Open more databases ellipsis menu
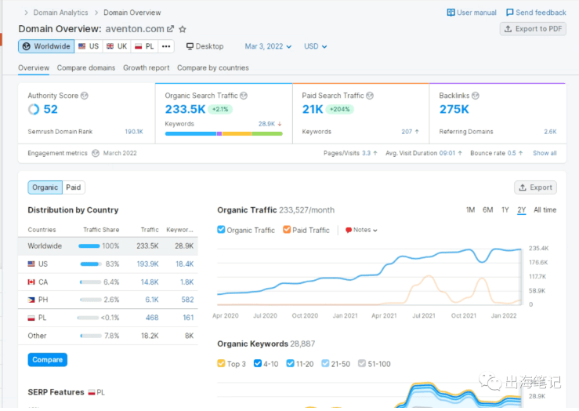The image size is (579, 411). coord(166,46)
